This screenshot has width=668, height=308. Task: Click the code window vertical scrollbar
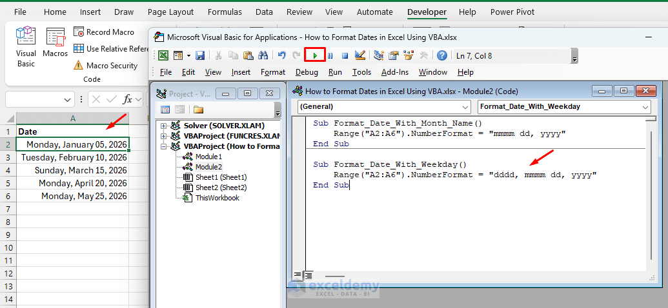point(651,196)
